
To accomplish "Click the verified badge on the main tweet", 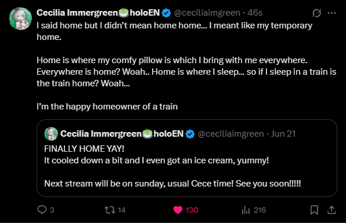I will [167, 13].
